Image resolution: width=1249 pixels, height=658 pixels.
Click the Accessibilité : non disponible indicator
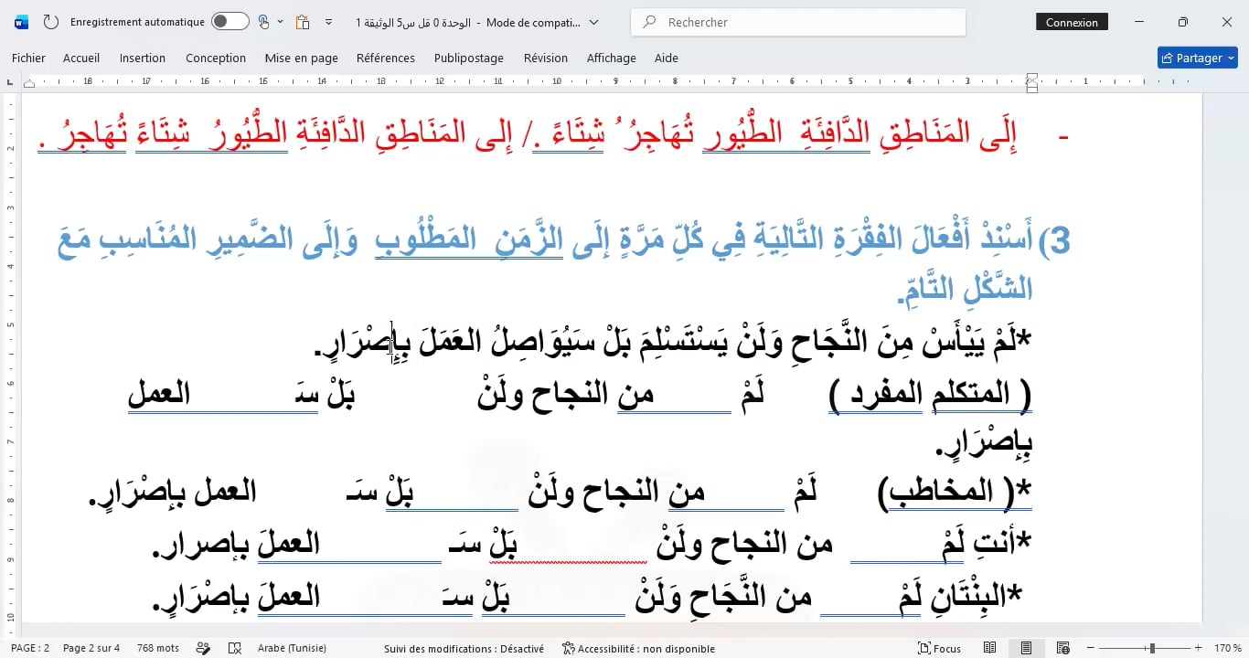tap(638, 648)
